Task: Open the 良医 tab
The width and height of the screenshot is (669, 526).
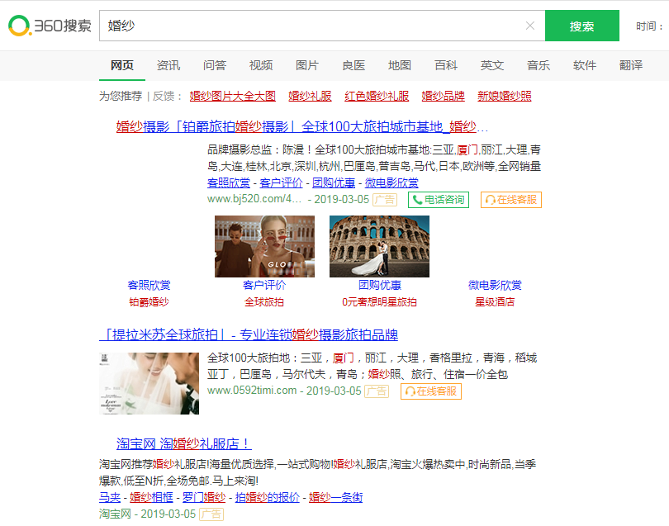Action: (x=353, y=65)
